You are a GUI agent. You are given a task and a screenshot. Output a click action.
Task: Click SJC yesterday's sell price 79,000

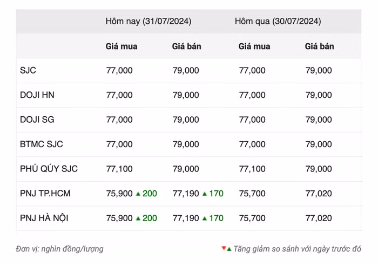pyautogui.click(x=319, y=70)
